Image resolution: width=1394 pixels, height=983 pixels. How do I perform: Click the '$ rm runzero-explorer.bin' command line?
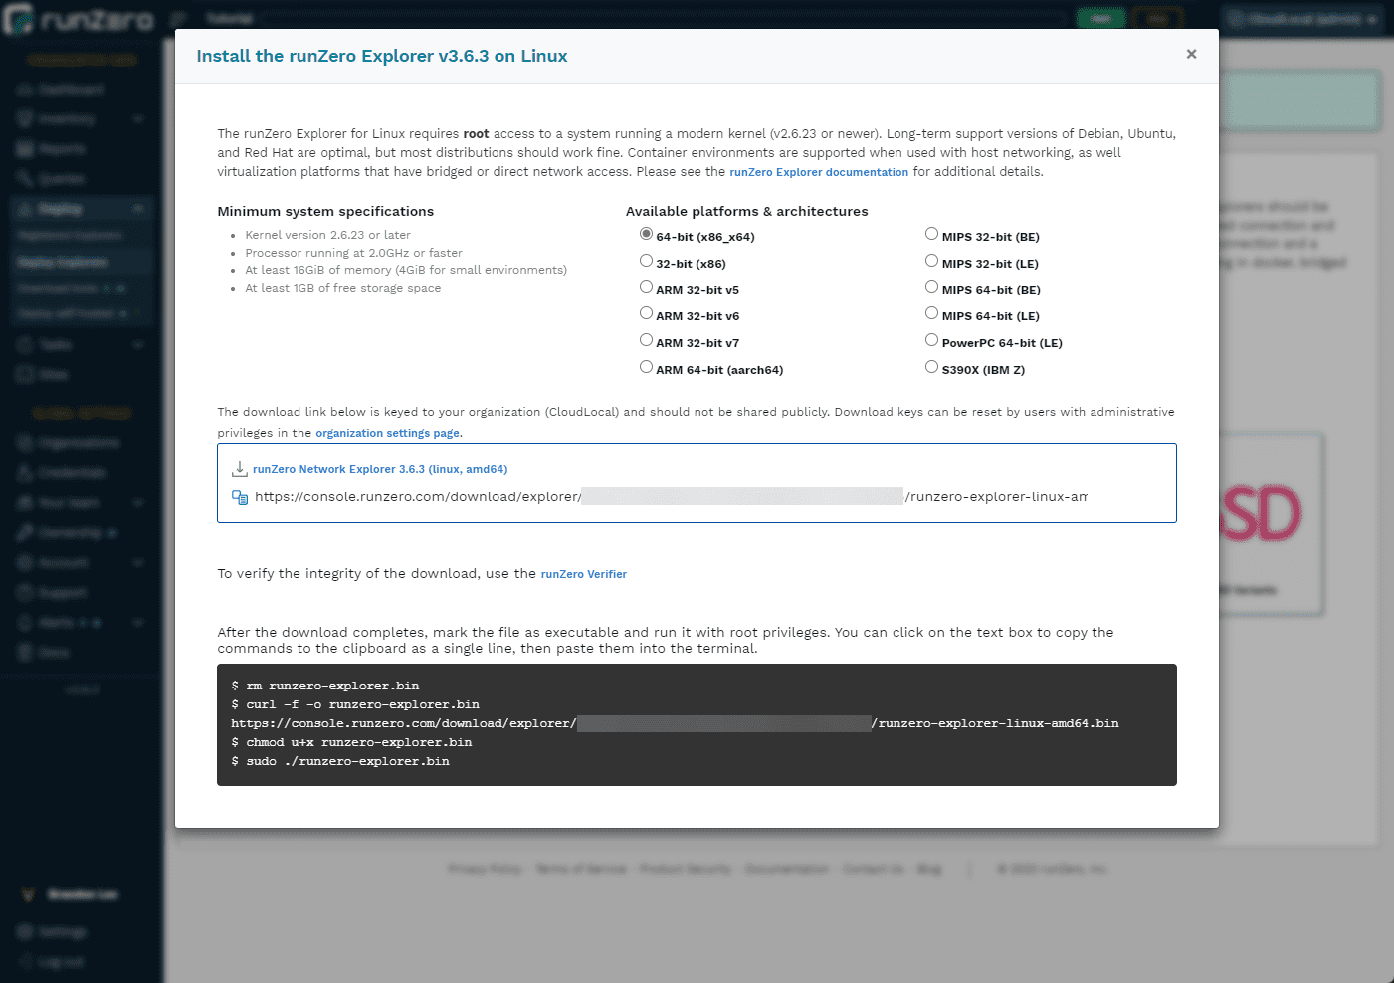pos(325,686)
